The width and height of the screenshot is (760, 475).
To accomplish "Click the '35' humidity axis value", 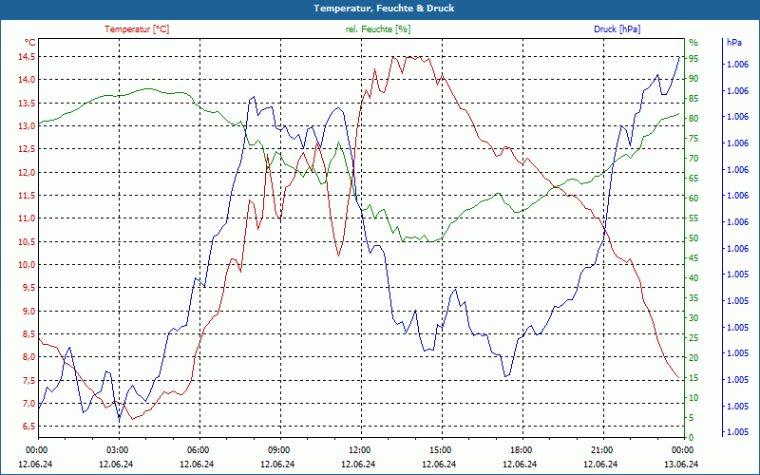I will [x=693, y=298].
